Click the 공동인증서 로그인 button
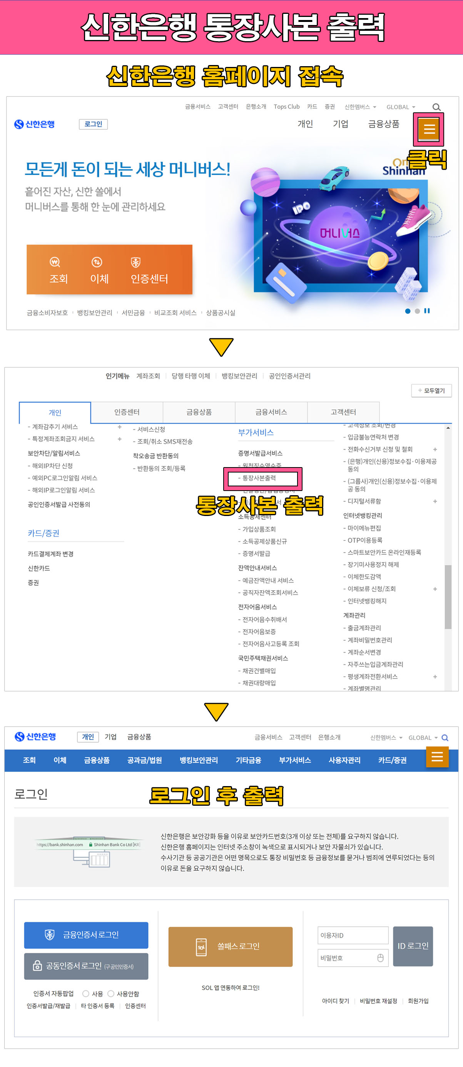Image resolution: width=463 pixels, height=1067 pixels. click(x=86, y=966)
